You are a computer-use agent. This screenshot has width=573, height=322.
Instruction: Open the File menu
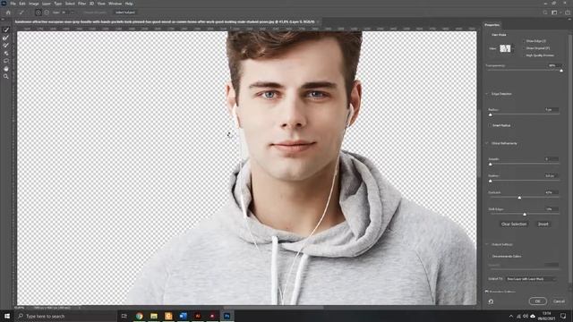pyautogui.click(x=13, y=4)
